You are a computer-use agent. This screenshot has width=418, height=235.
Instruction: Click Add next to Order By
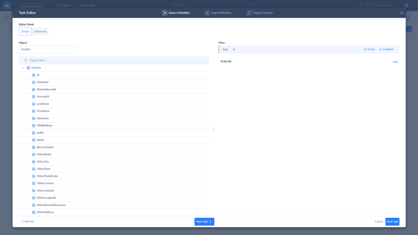point(395,62)
